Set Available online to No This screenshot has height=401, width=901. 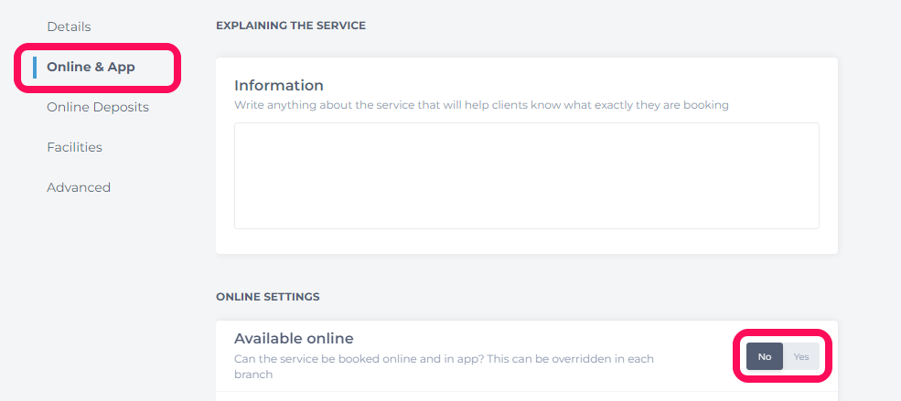coord(764,356)
